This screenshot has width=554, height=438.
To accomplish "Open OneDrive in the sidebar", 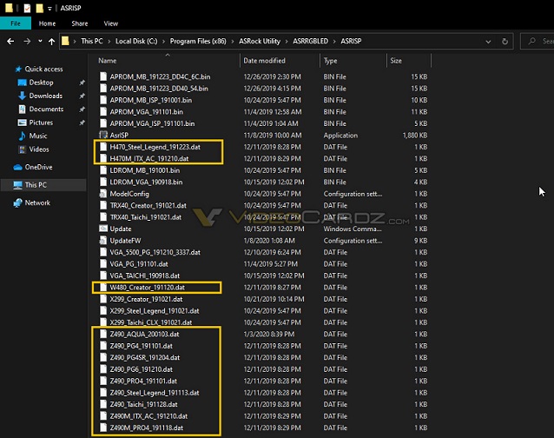I will [38, 167].
